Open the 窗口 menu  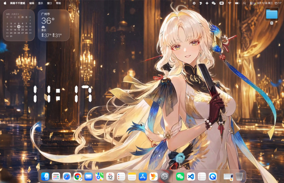49,3
